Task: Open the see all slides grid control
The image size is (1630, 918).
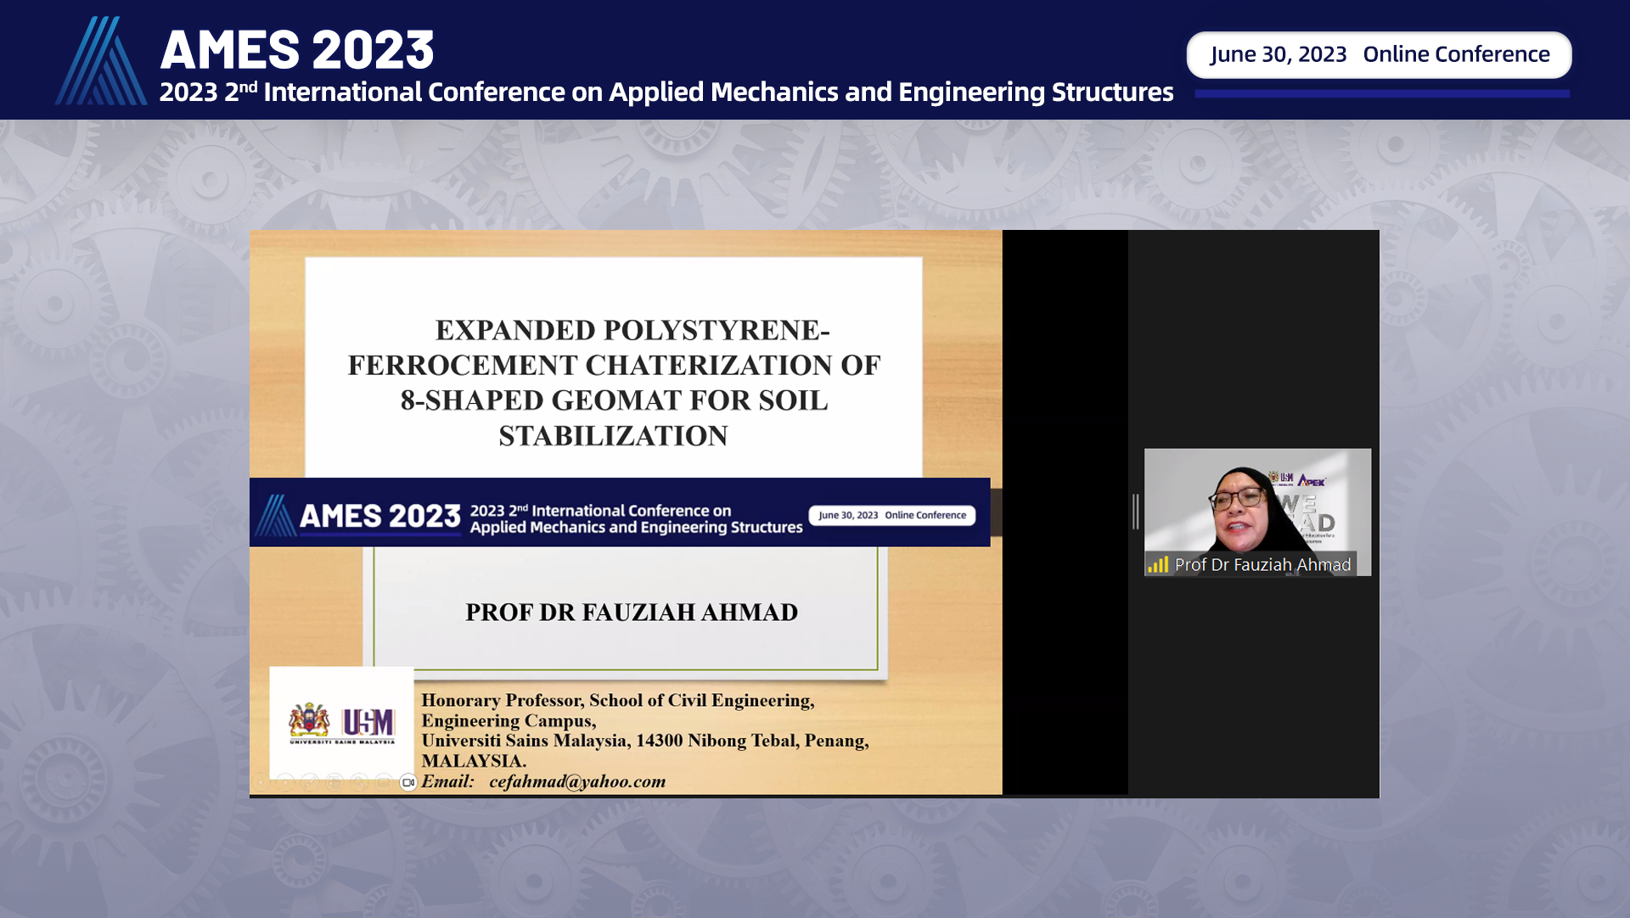Action: [x=334, y=782]
